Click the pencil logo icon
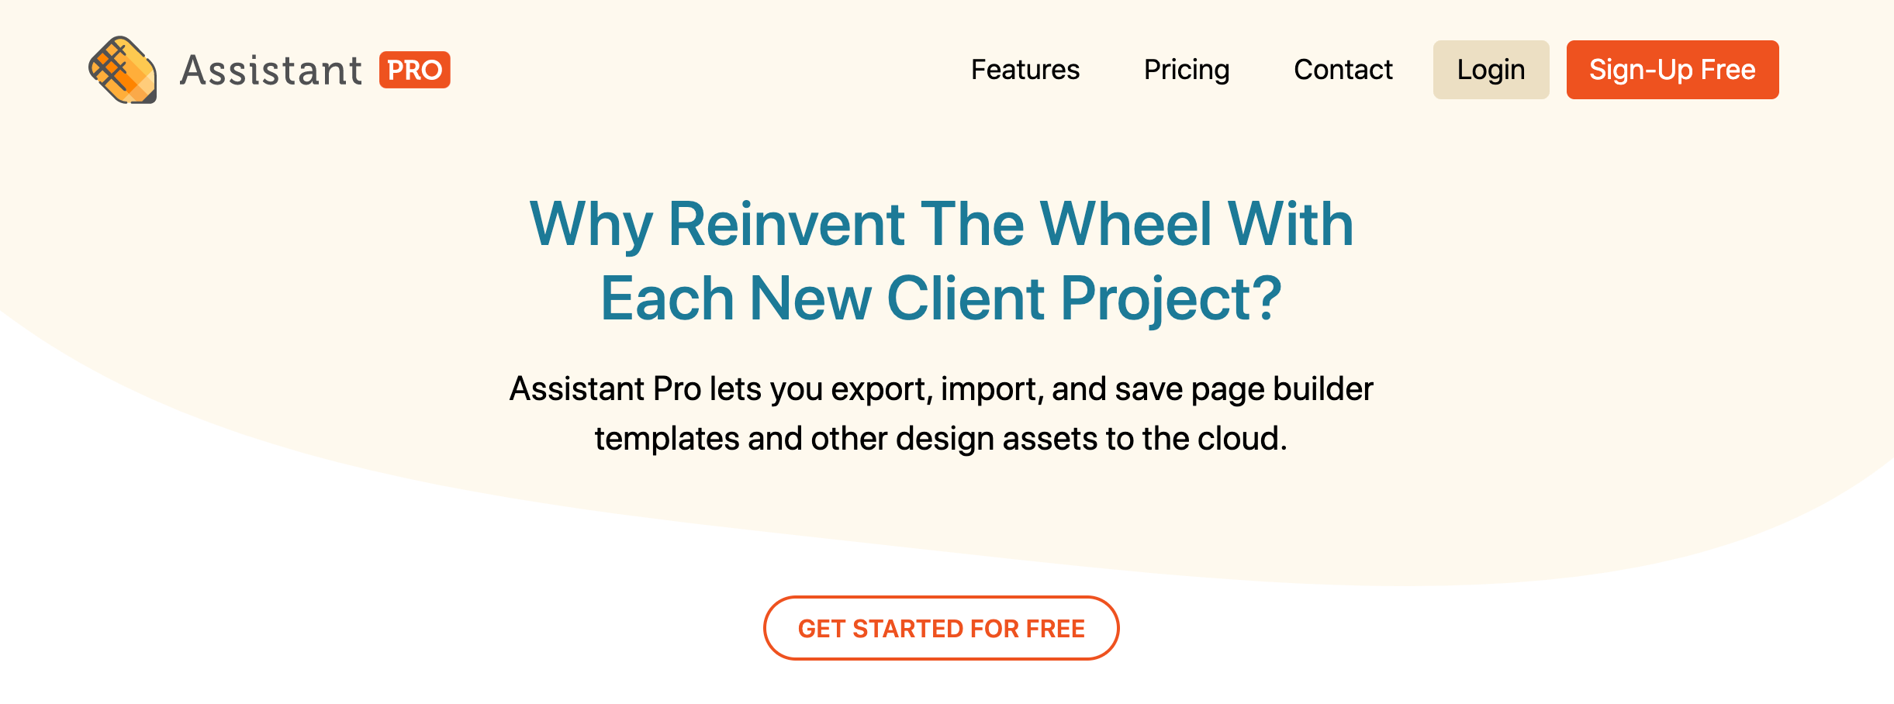 pyautogui.click(x=123, y=70)
